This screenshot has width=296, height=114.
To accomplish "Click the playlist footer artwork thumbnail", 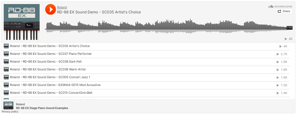I will pyautogui.click(x=8, y=106).
